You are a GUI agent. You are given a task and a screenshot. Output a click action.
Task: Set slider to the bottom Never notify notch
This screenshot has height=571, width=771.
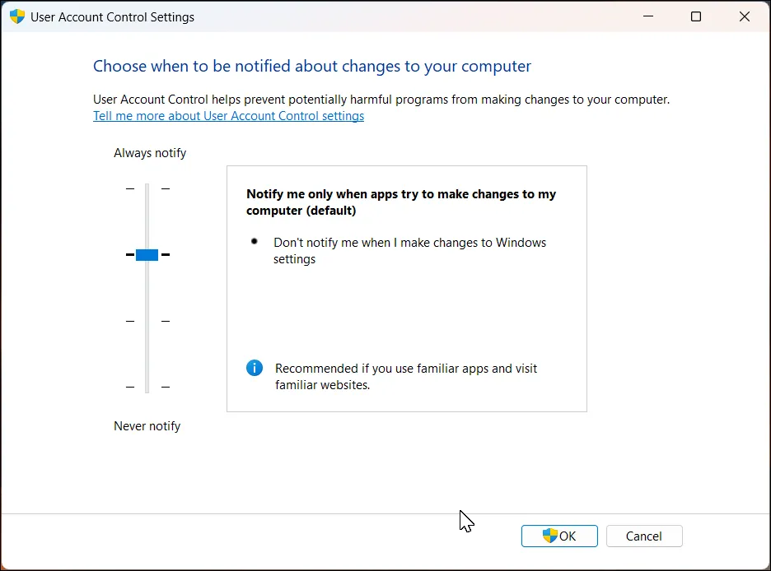(x=147, y=387)
